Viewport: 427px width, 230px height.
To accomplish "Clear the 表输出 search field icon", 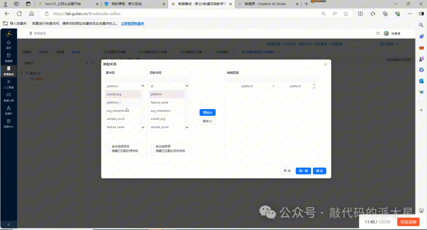I will click(87, 63).
